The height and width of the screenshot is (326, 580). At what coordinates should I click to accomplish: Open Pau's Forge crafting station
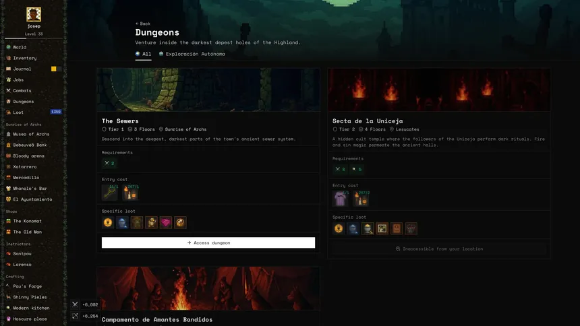27,286
